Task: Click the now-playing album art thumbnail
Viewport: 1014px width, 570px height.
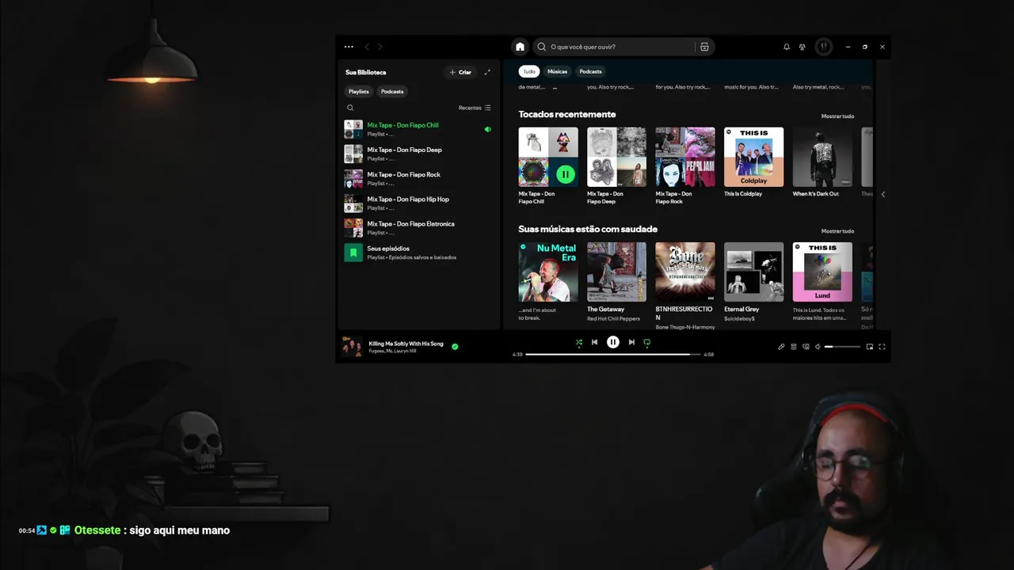Action: point(352,347)
